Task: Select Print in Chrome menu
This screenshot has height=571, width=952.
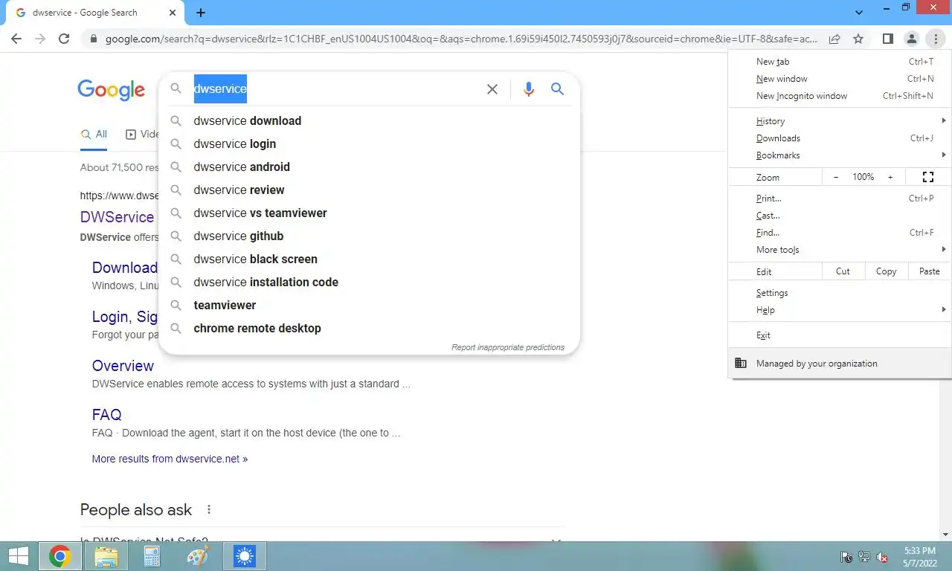Action: coord(840,199)
